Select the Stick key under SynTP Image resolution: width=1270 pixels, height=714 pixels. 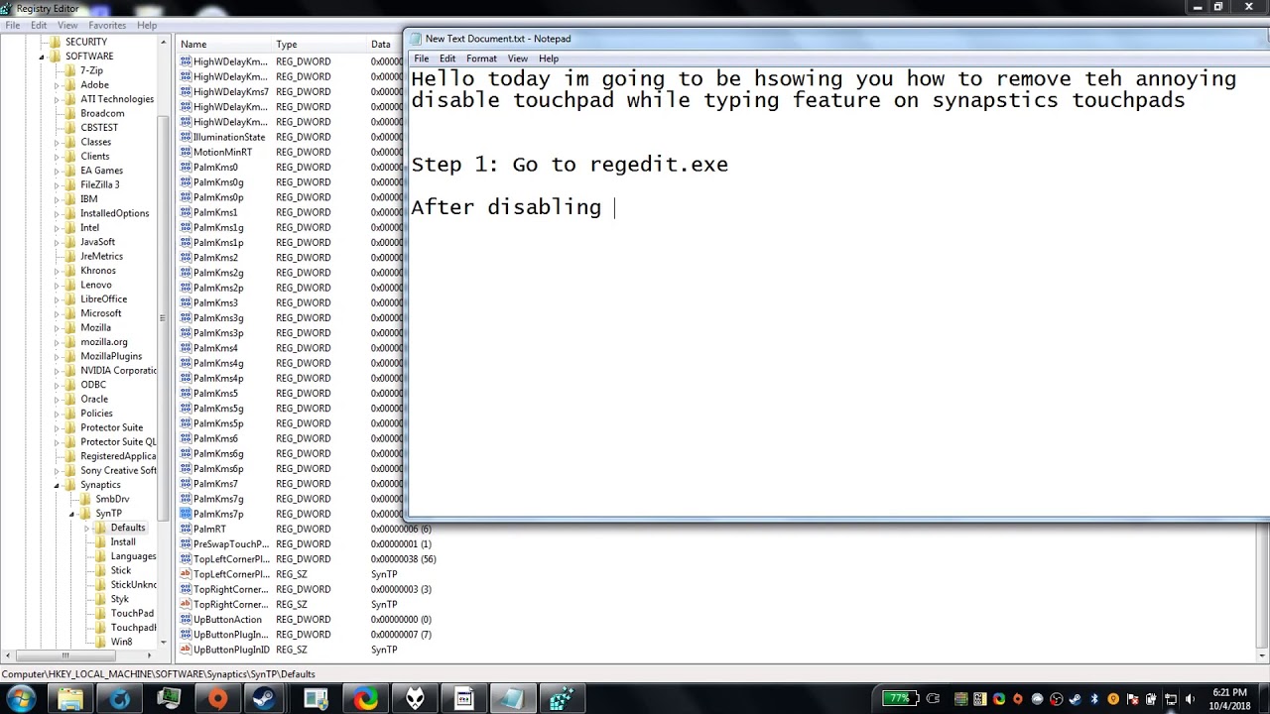coord(121,570)
